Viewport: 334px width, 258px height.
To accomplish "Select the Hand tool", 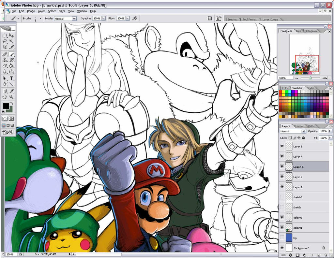I will [x=5, y=97].
